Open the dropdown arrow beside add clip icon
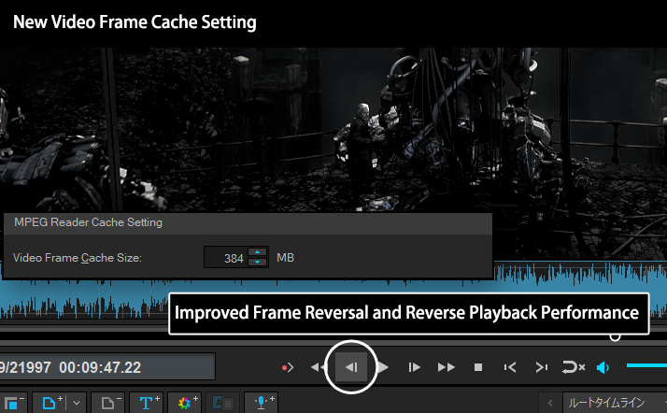Image resolution: width=667 pixels, height=413 pixels. tap(77, 403)
